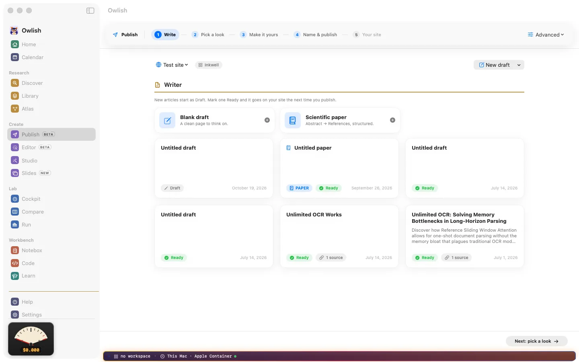Click the Draft status badge dated October 19

tap(172, 188)
